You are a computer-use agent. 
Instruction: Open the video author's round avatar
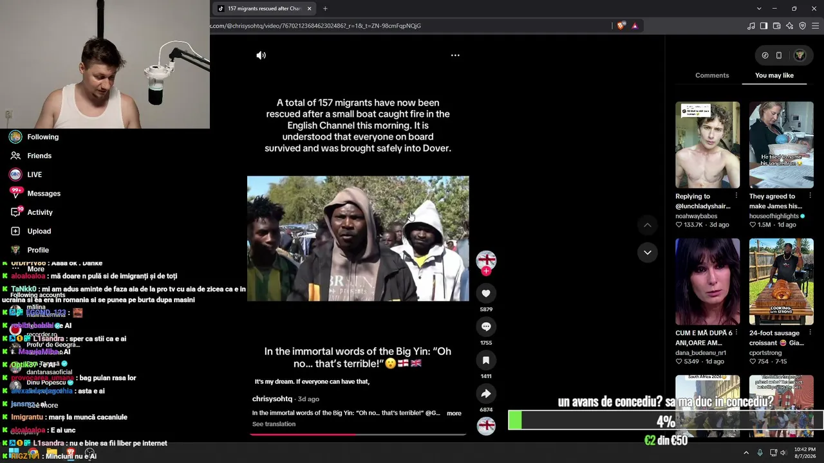coord(486,260)
